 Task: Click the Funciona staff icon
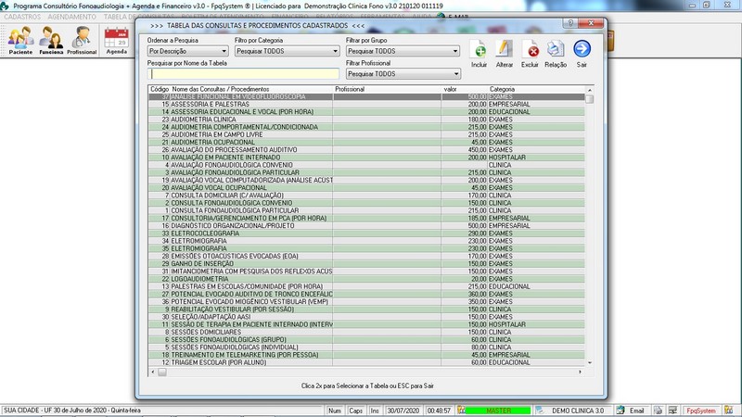[x=51, y=40]
